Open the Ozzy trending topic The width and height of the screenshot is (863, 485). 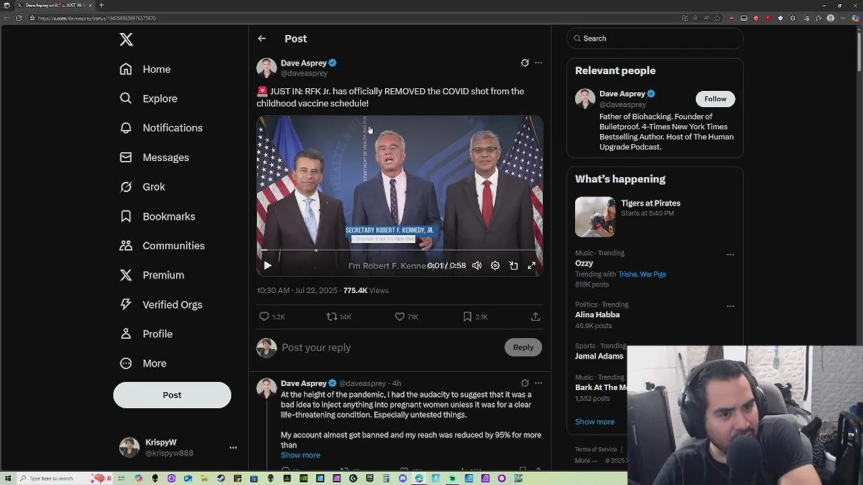click(x=584, y=263)
